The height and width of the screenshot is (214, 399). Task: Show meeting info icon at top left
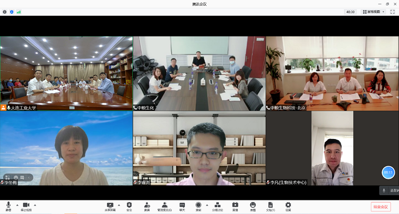5,12
